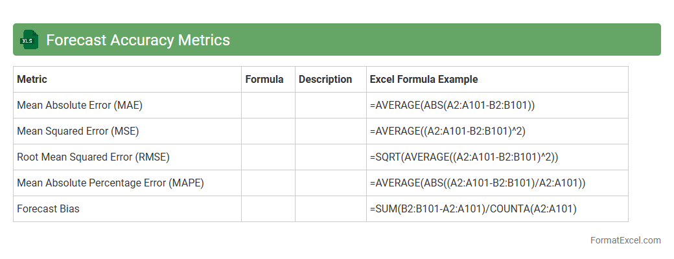Click the MAE AVERAGE(ABS formula cell
Screen dimensions: 674x259
point(452,106)
